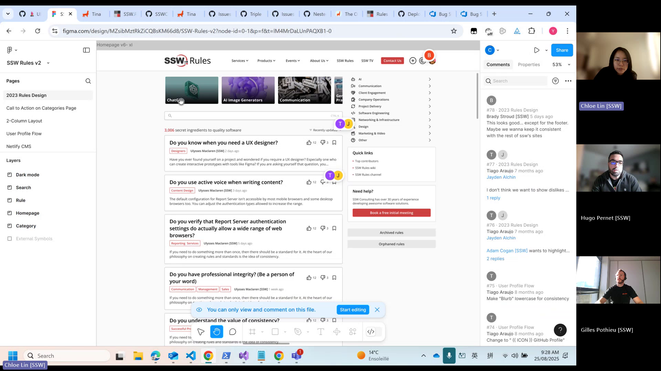Click the Share button
Image resolution: width=661 pixels, height=371 pixels.
tap(562, 50)
